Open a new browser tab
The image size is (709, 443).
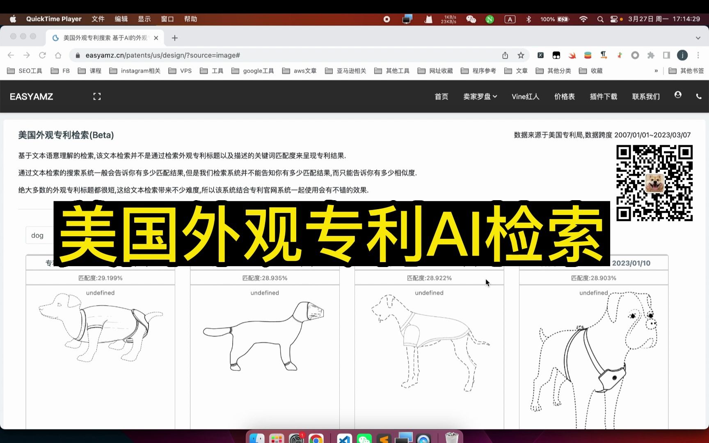(x=175, y=38)
